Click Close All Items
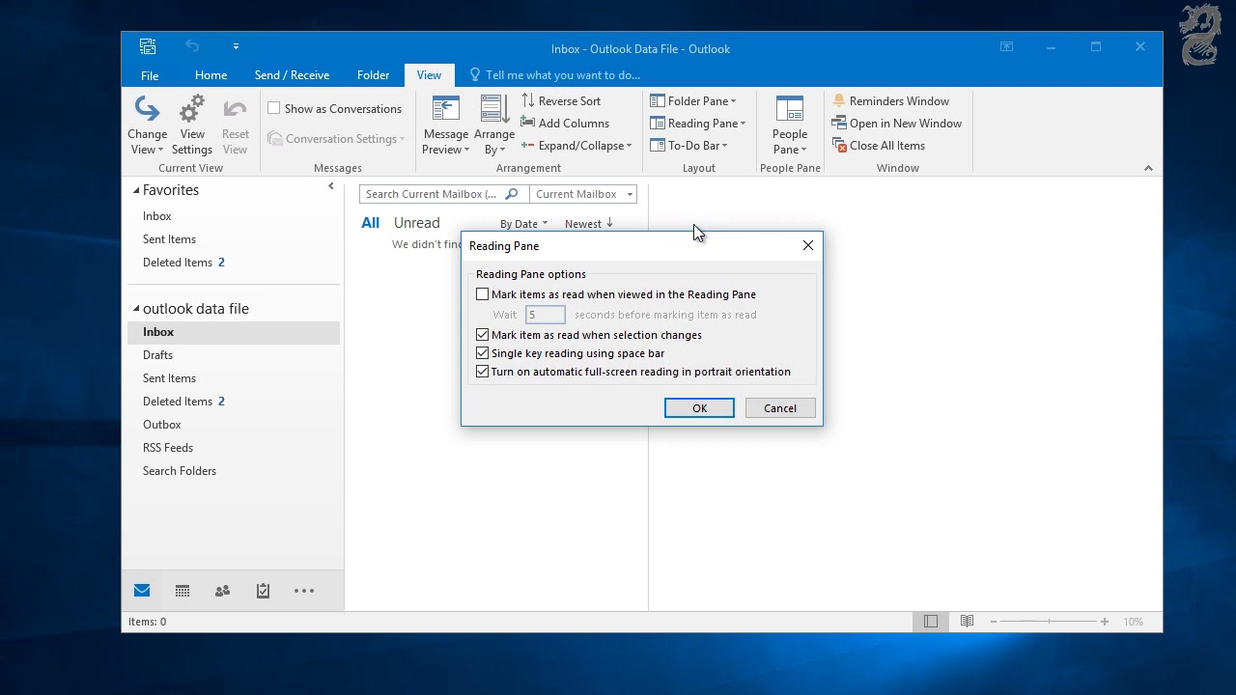This screenshot has height=695, width=1236. pos(879,146)
